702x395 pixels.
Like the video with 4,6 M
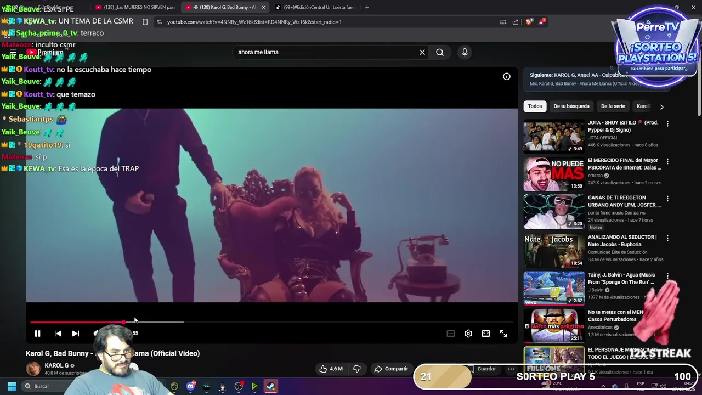tap(331, 369)
